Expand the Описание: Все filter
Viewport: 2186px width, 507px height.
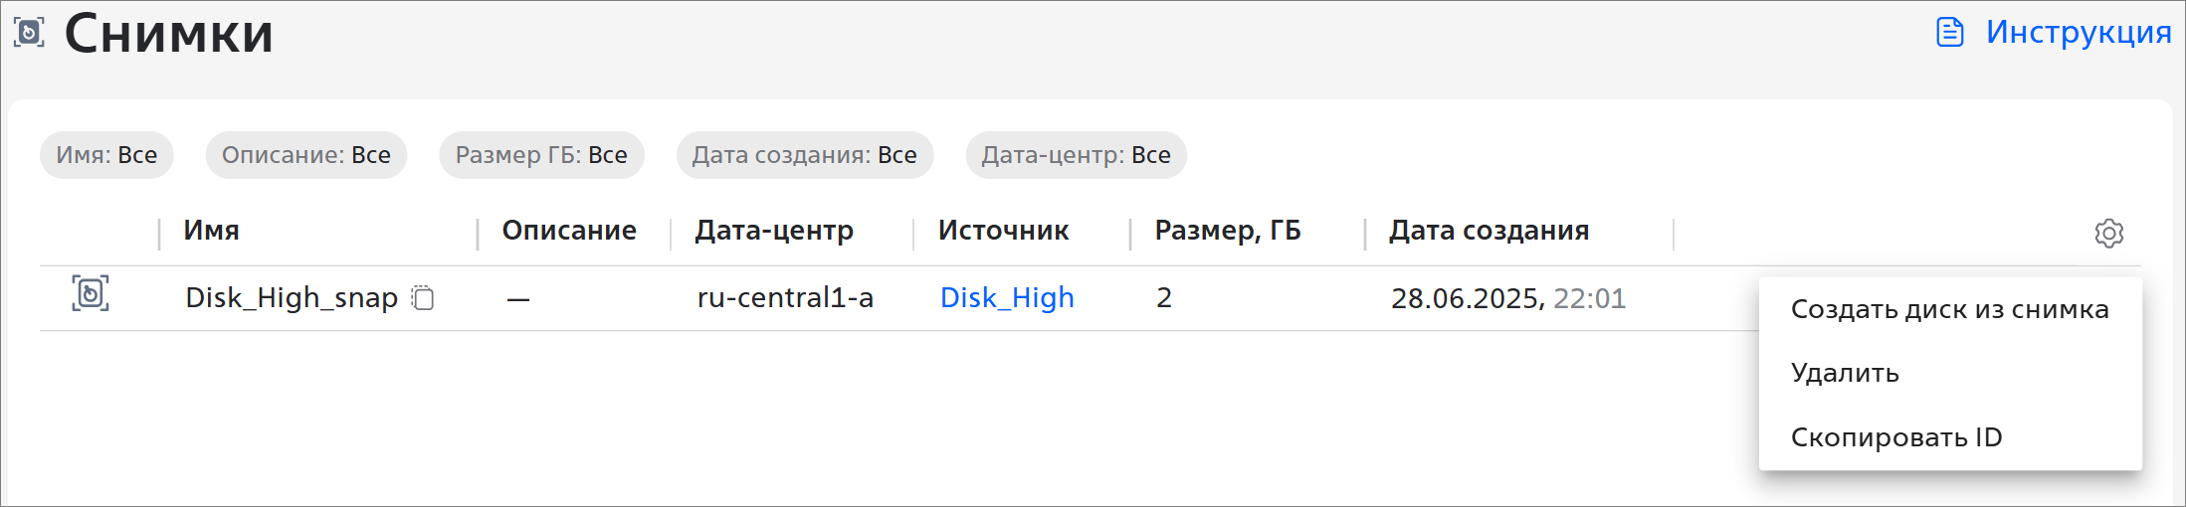[x=305, y=155]
